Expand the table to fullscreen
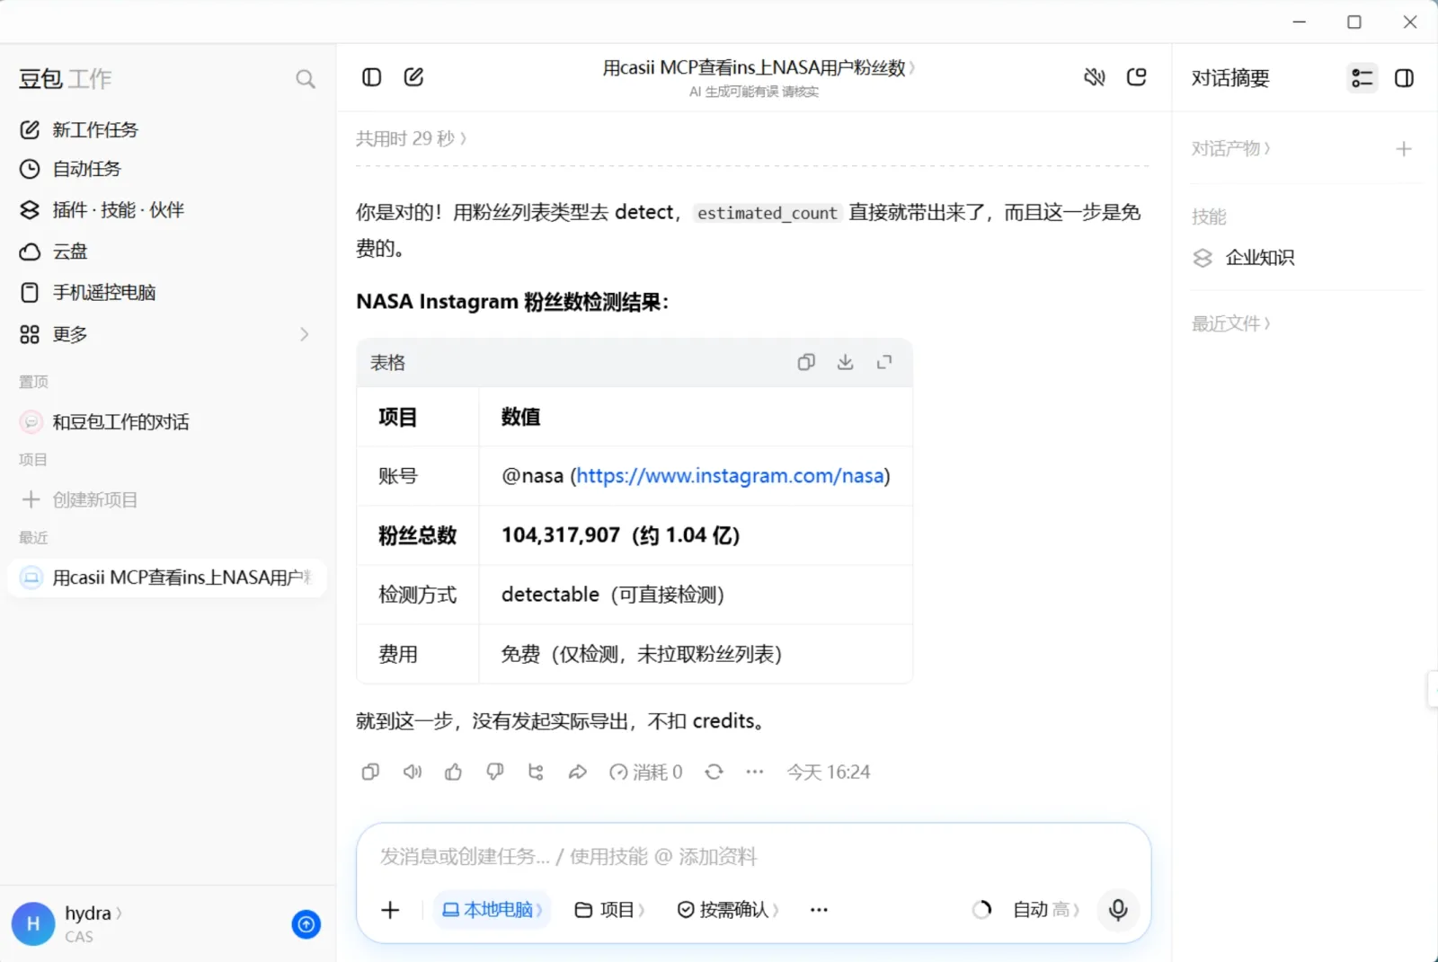This screenshot has width=1438, height=962. 884,362
